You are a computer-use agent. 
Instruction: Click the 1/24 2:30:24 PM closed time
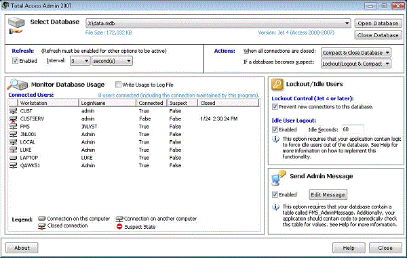click(x=219, y=119)
